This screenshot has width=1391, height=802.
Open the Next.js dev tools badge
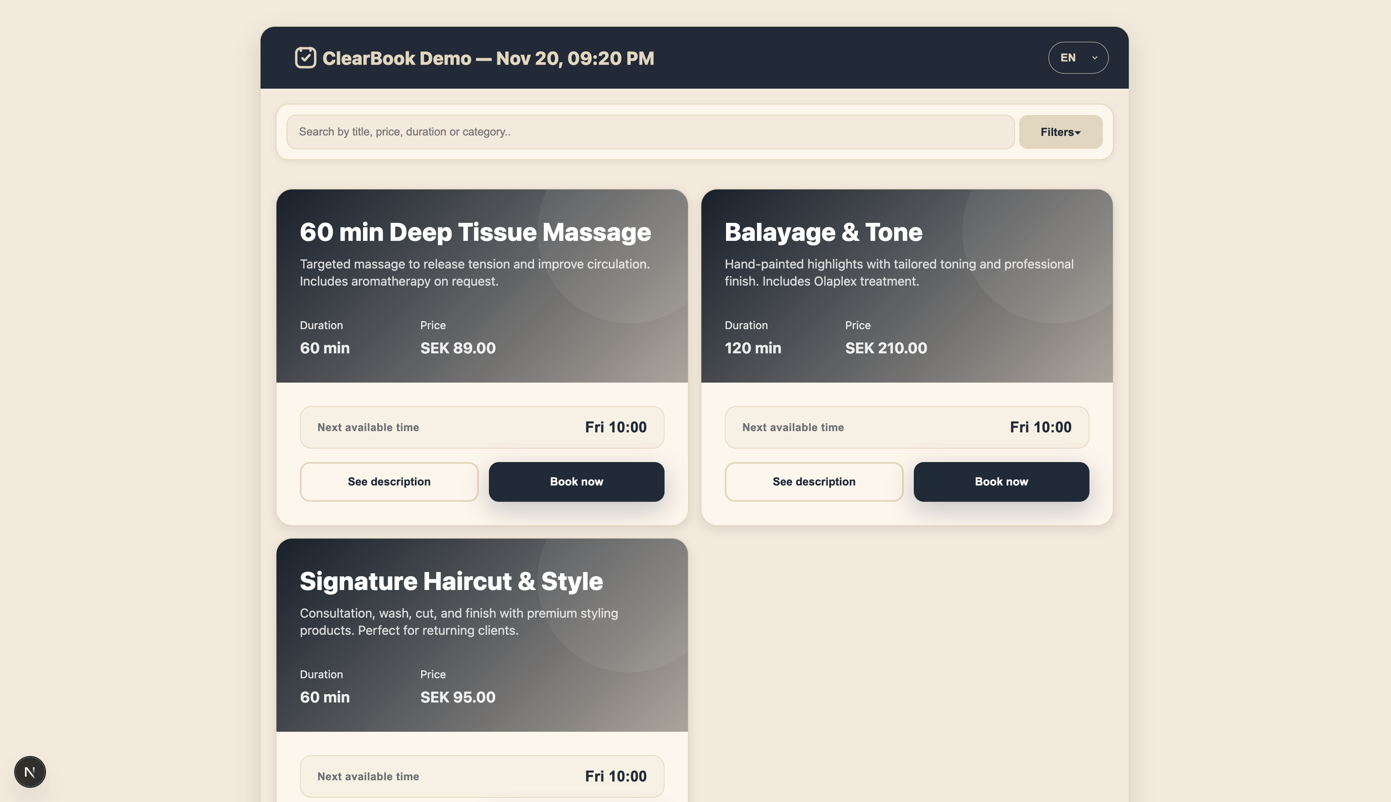pos(30,772)
